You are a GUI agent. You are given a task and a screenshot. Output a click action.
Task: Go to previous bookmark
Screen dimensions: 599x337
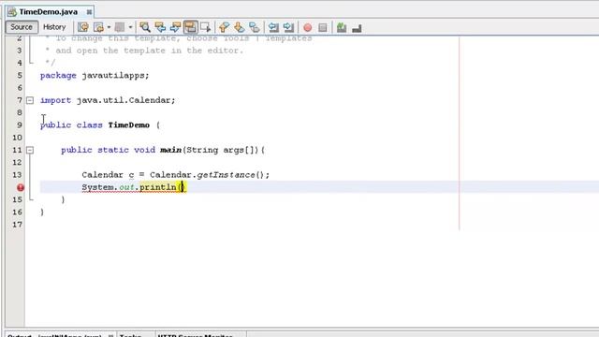click(x=225, y=27)
